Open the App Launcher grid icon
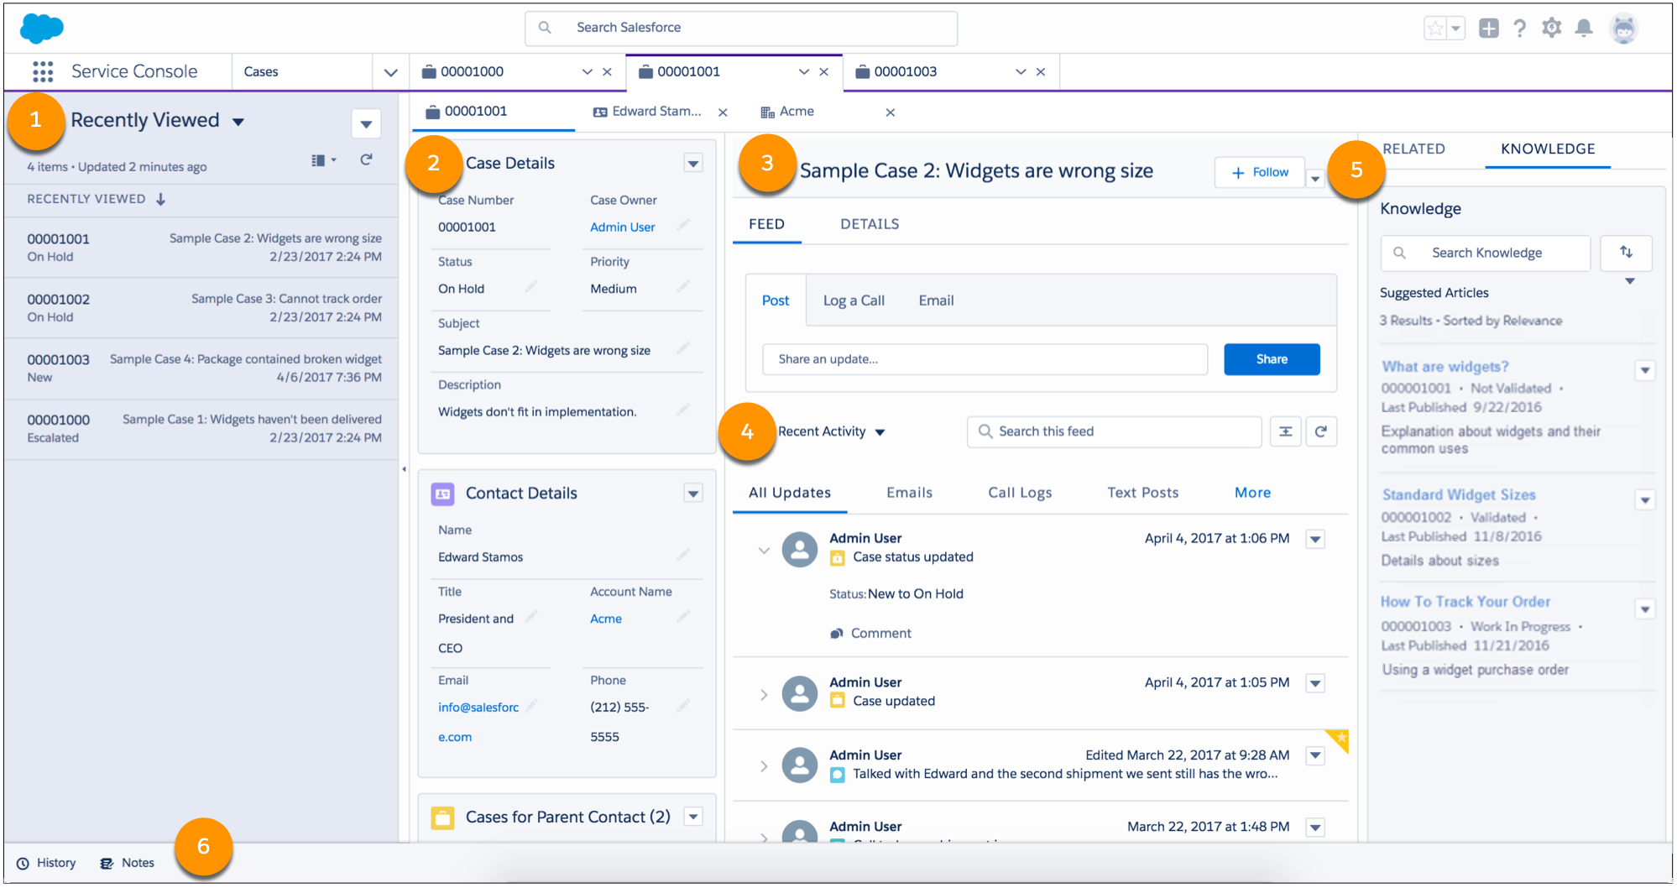1677x888 pixels. tap(43, 72)
